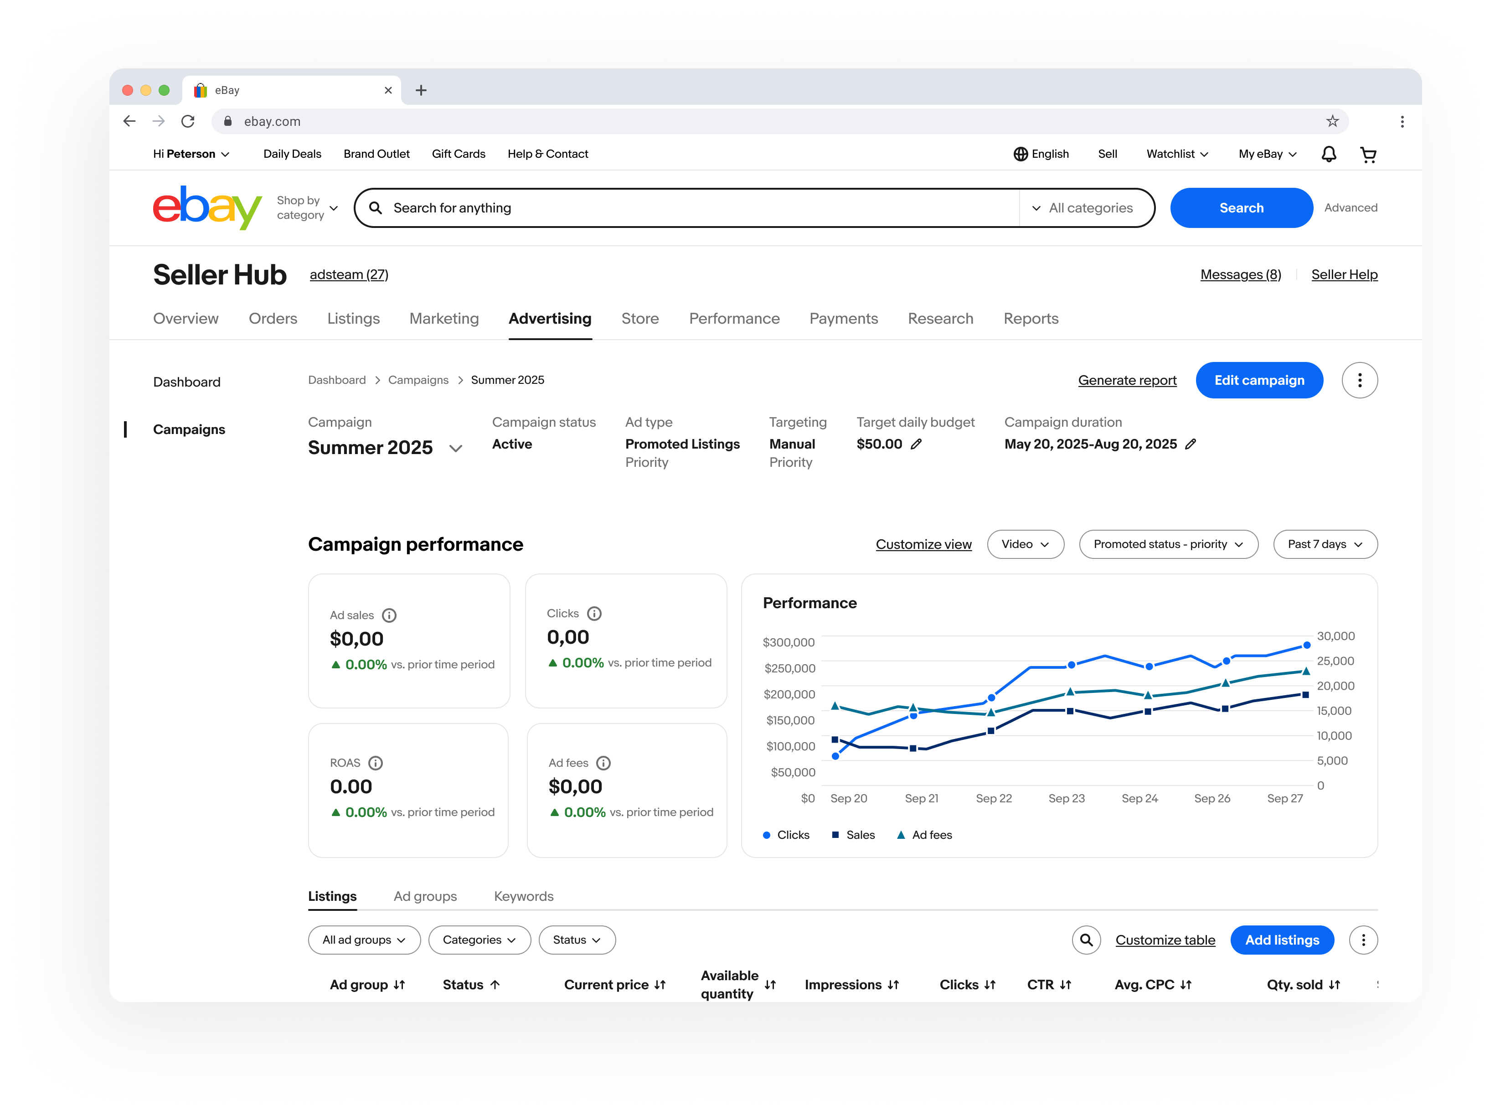Image resolution: width=1495 pixels, height=1116 pixels.
Task: Click Campaigns breadcrumb link
Action: click(x=418, y=380)
